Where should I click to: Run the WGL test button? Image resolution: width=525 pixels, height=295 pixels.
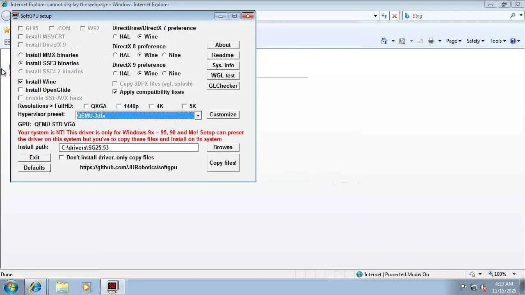(x=223, y=75)
